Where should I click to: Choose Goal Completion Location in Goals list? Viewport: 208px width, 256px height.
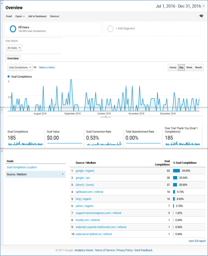coord(22,167)
